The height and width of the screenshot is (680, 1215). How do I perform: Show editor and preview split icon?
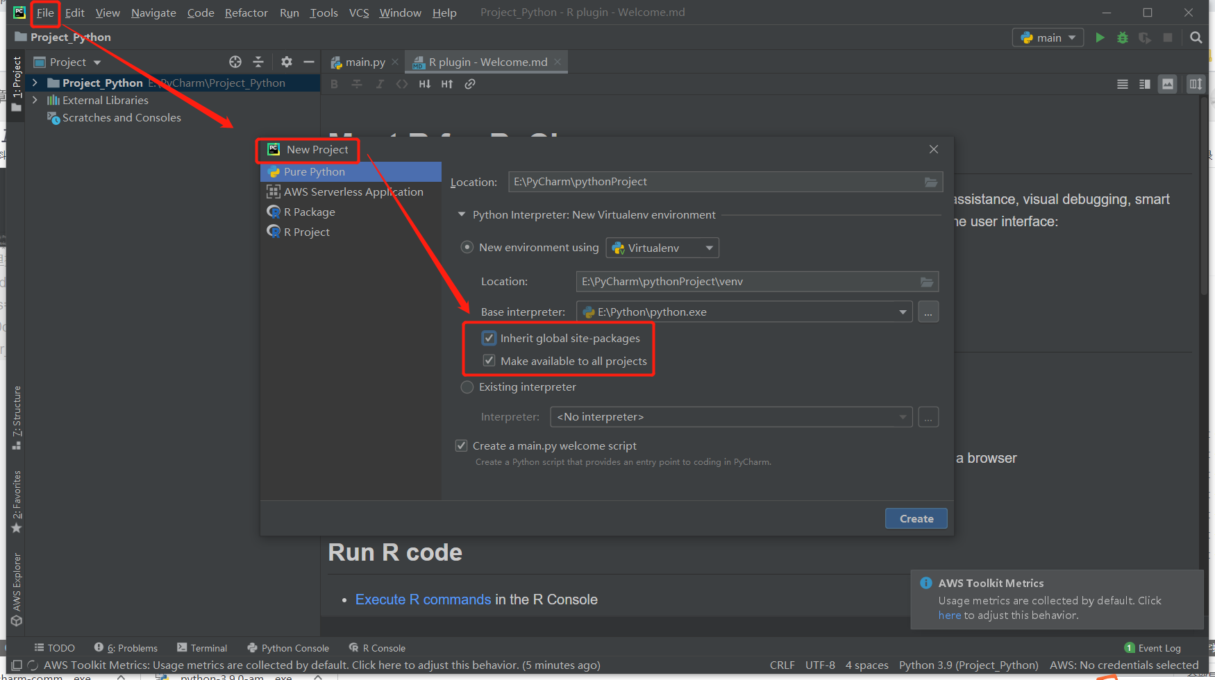[1145, 84]
